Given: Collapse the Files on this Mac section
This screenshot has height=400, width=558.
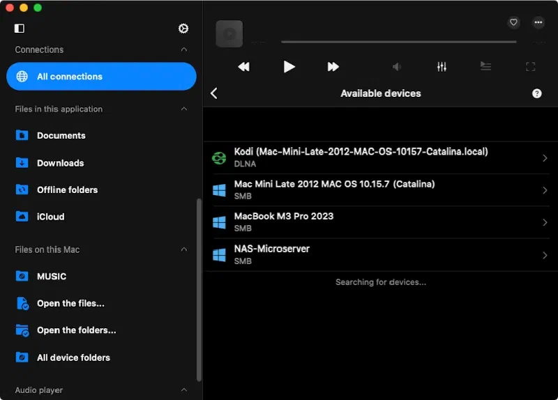Looking at the screenshot, I should tap(184, 249).
